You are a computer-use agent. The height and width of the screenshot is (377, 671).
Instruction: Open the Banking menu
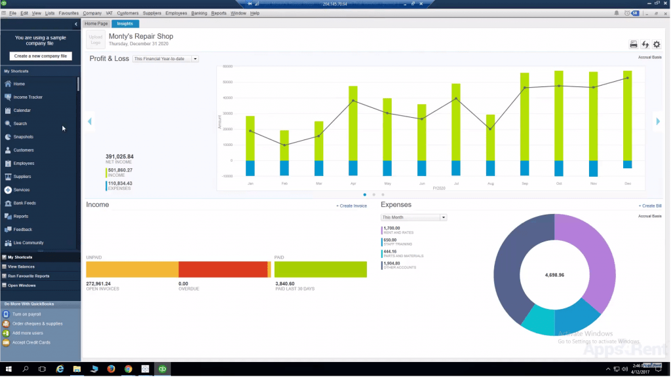pyautogui.click(x=199, y=13)
